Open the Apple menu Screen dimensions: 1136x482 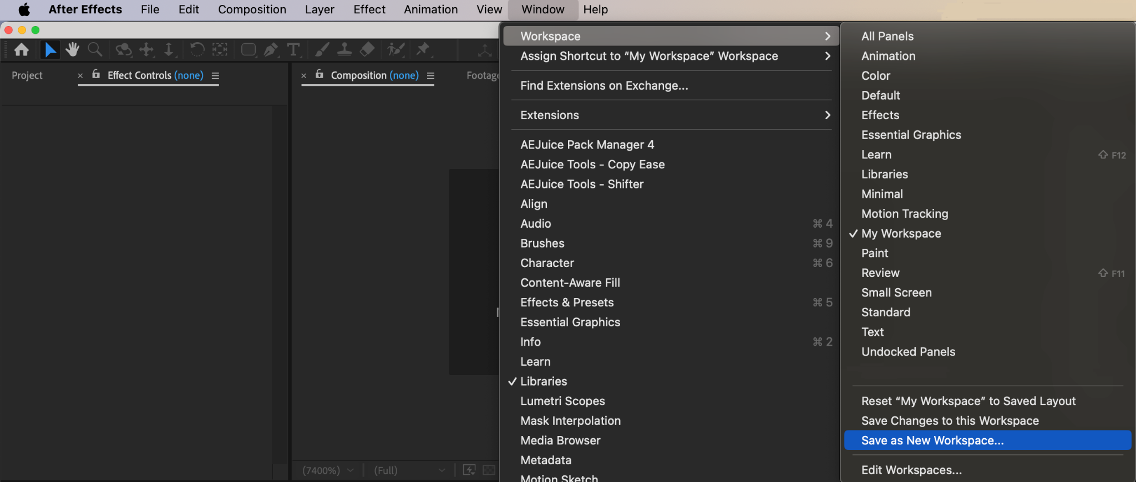(24, 9)
